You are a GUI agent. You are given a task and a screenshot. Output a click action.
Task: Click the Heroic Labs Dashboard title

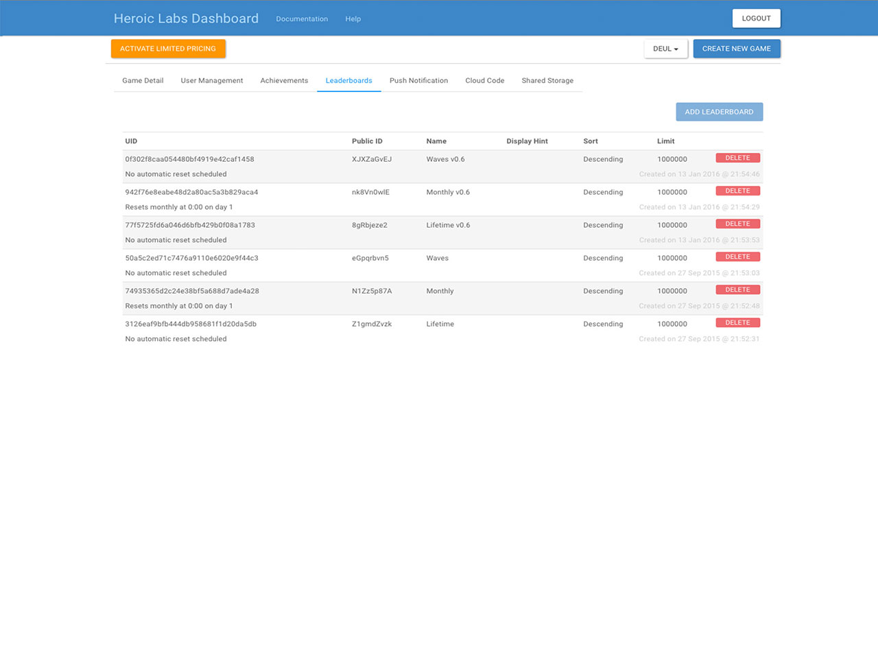tap(186, 19)
